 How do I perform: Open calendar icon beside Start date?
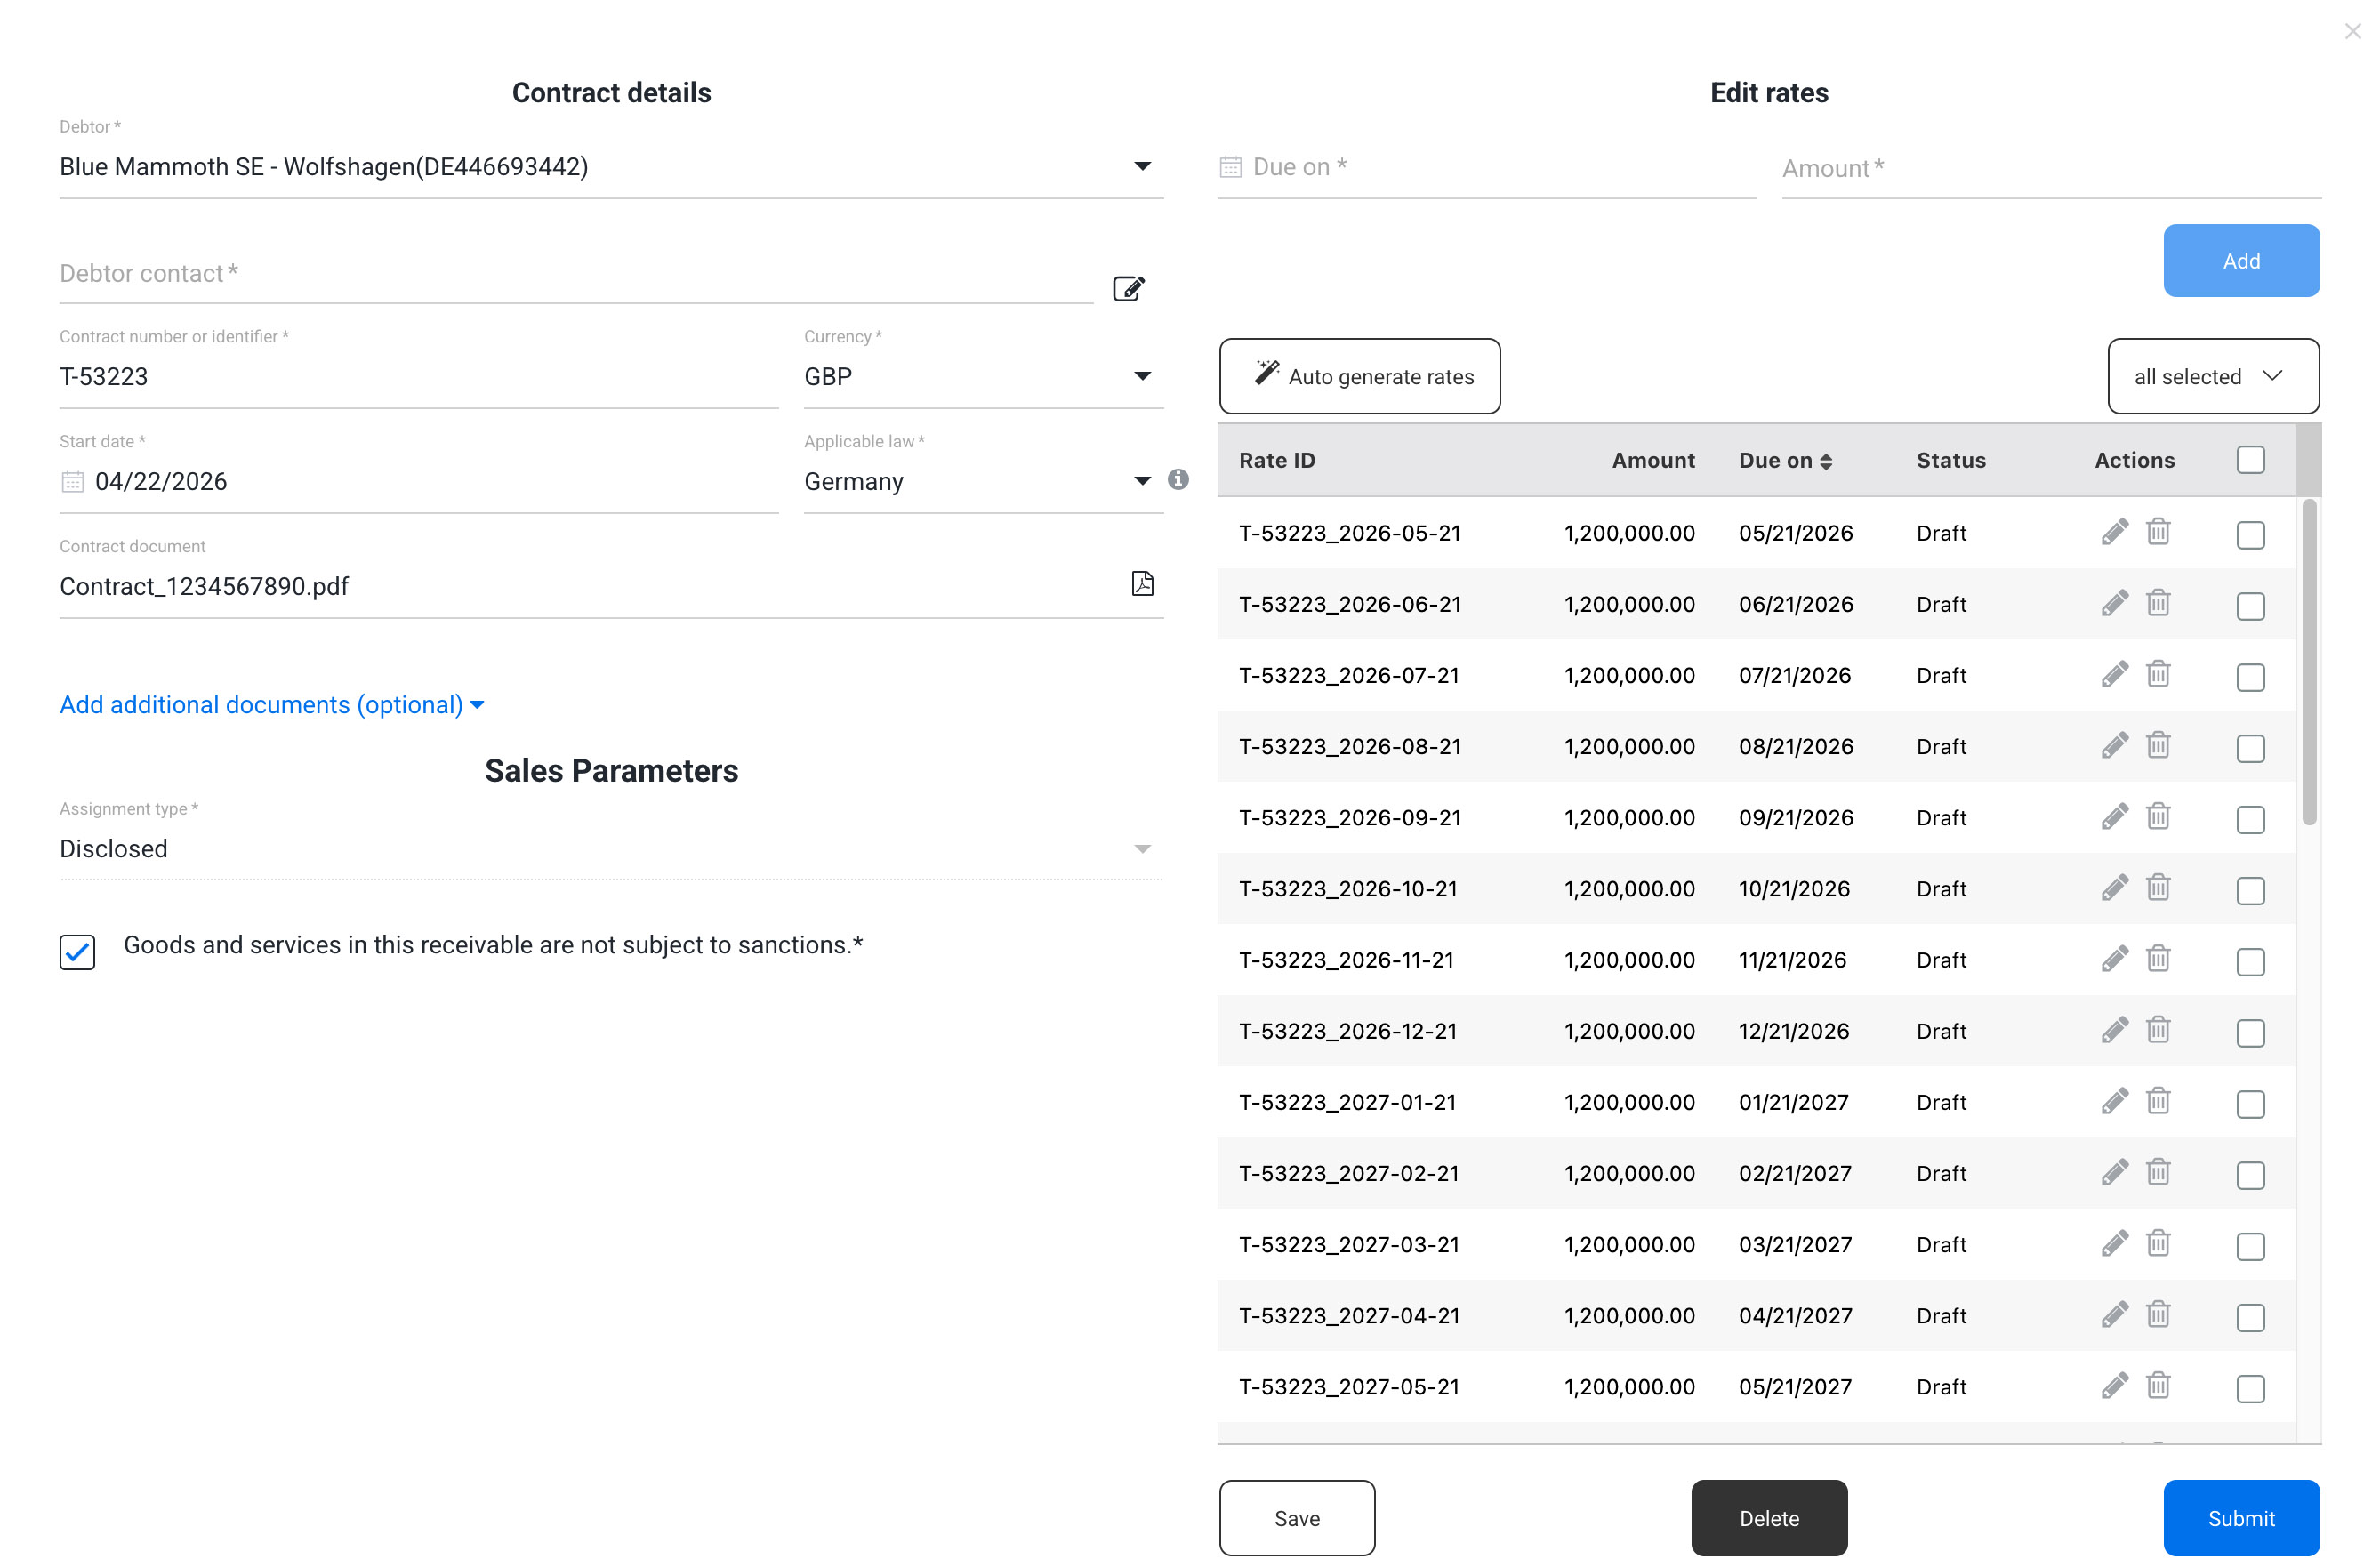point(72,482)
